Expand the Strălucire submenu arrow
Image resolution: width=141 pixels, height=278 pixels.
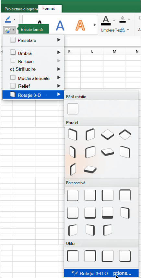click(x=59, y=69)
